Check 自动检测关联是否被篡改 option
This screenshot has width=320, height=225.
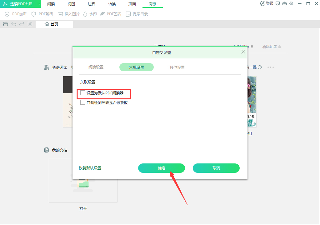(x=82, y=102)
